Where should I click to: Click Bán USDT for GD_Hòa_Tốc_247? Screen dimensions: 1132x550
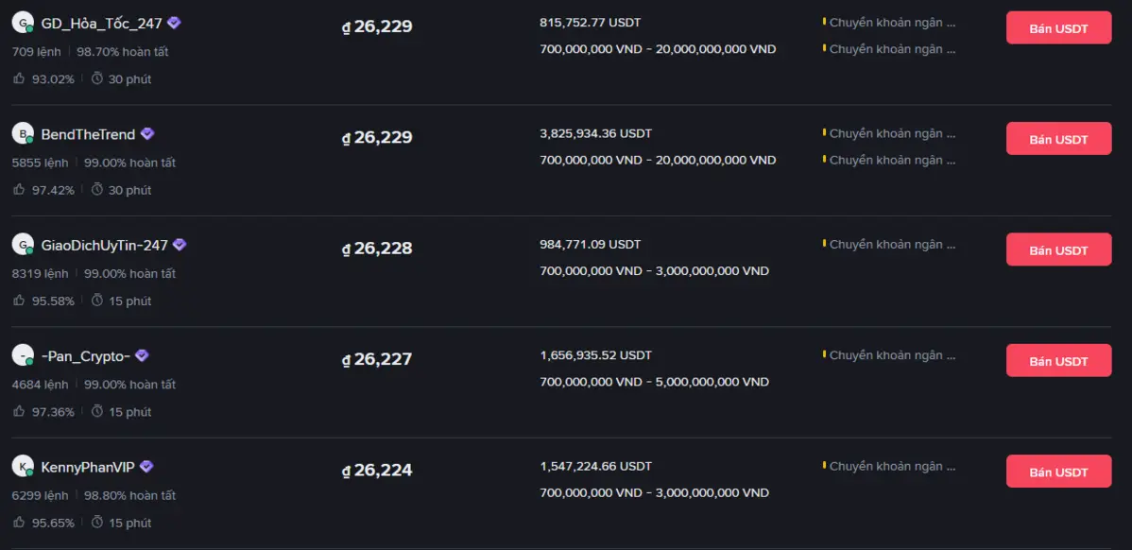point(1058,27)
